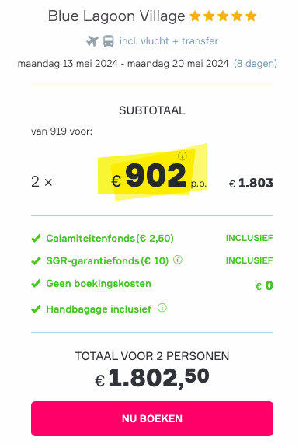Viewport: 299px width, 444px height.
Task: Click the checkmark beside Handbagage inclusief
Action: pos(36,309)
